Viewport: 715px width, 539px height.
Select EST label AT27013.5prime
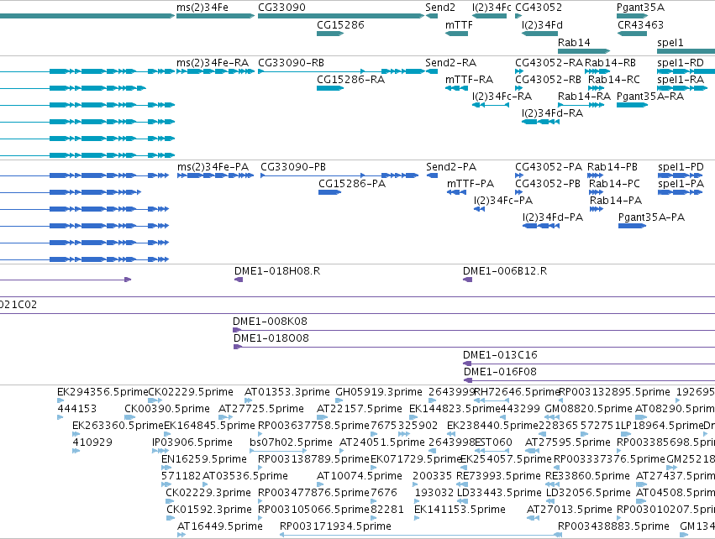pyautogui.click(x=569, y=509)
